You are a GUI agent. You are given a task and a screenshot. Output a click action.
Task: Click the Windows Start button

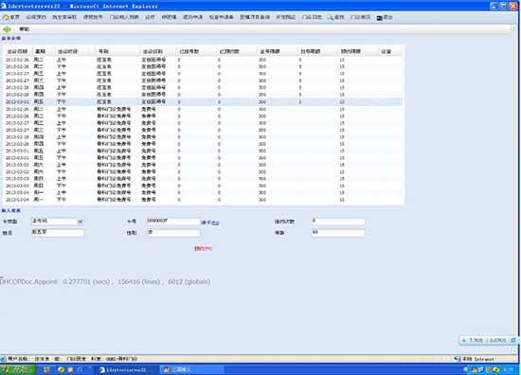point(18,369)
